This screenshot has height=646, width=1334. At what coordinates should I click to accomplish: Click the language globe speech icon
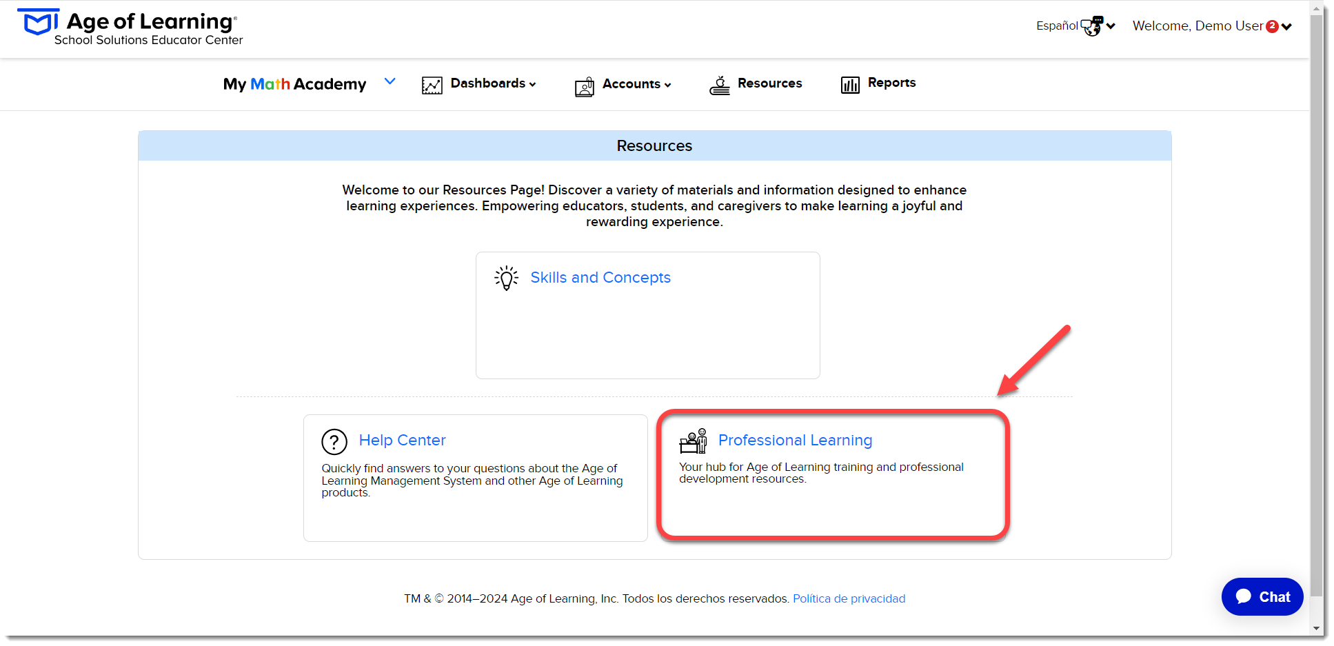1092,26
